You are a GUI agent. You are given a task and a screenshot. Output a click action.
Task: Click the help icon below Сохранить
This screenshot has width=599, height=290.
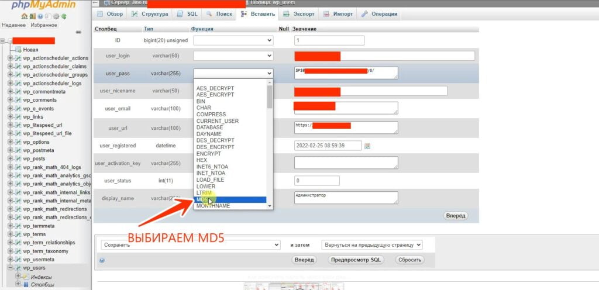click(x=102, y=260)
